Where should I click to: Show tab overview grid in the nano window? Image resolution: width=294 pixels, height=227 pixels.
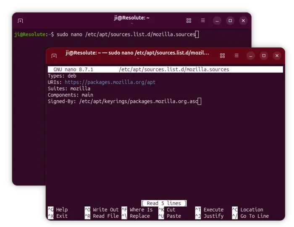(x=223, y=55)
